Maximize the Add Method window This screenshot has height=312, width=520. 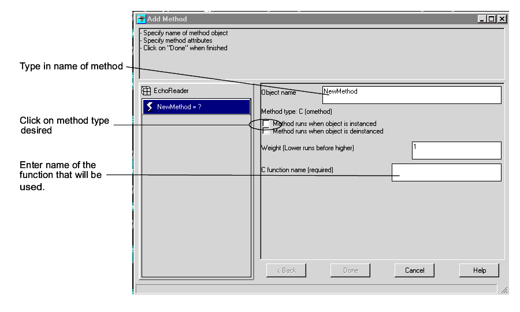point(492,19)
